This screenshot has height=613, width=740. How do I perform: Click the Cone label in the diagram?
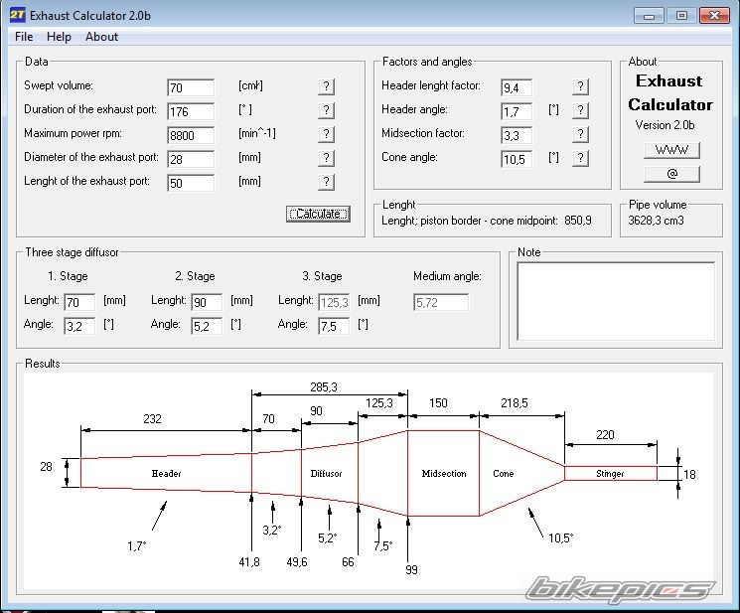[503, 473]
